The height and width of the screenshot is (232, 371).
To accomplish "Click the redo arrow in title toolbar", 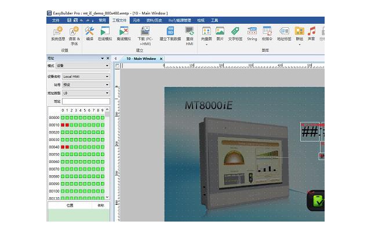I will (88, 21).
